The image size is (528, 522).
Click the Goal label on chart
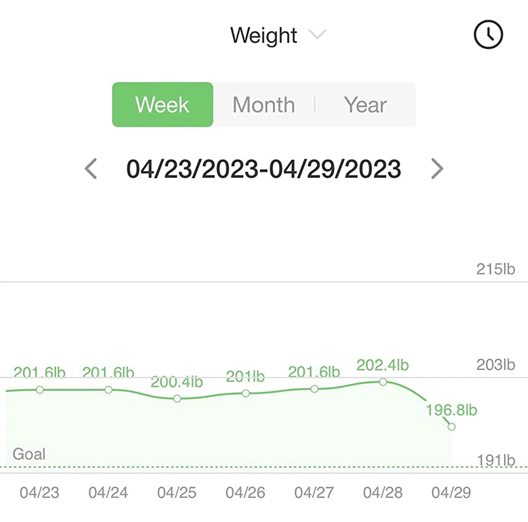pyautogui.click(x=29, y=454)
